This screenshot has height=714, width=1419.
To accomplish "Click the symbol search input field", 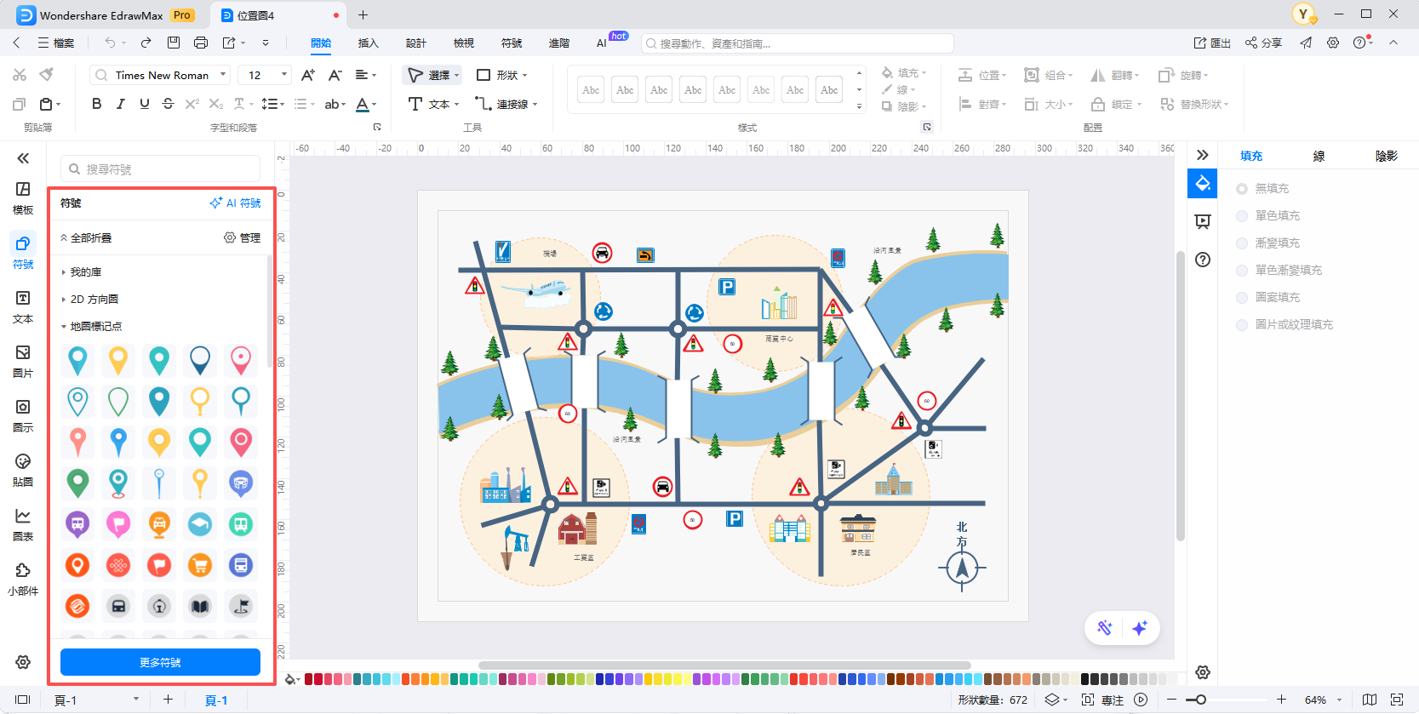I will coord(162,169).
